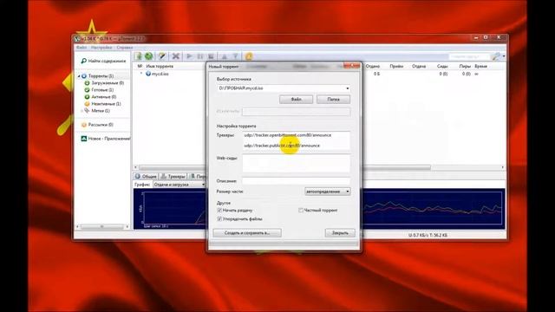Toggle the Упорядочить файлы checkbox

pos(219,219)
